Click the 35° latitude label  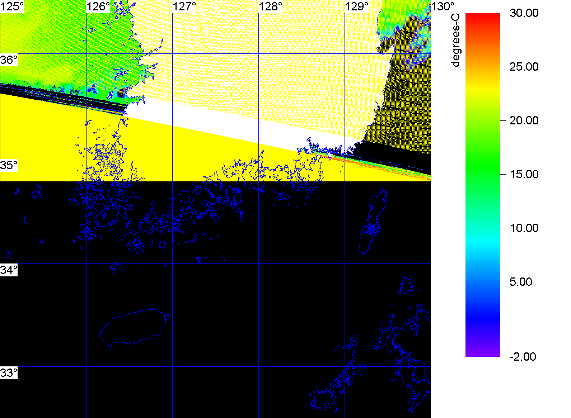coord(9,165)
